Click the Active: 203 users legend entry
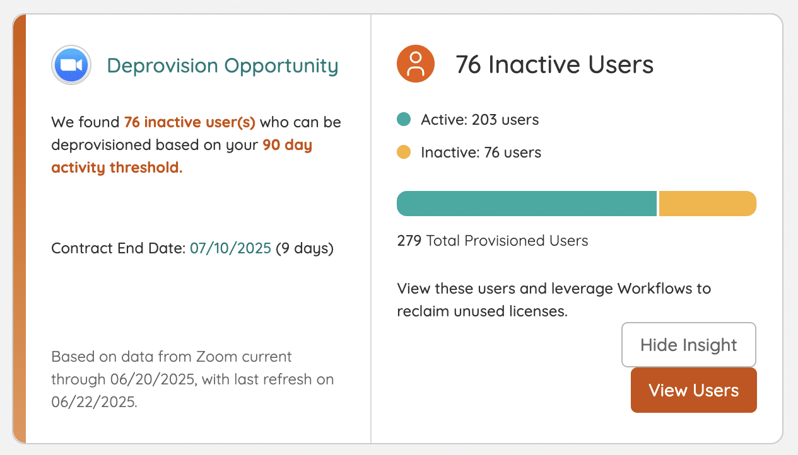Screen dimensions: 798x455 coord(479,119)
